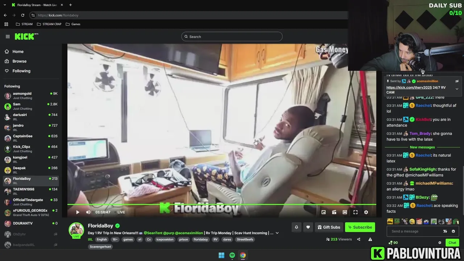Screen dimensions: 464x261
Task: Open Games bookmarks folder
Action: pyautogui.click(x=73, y=24)
